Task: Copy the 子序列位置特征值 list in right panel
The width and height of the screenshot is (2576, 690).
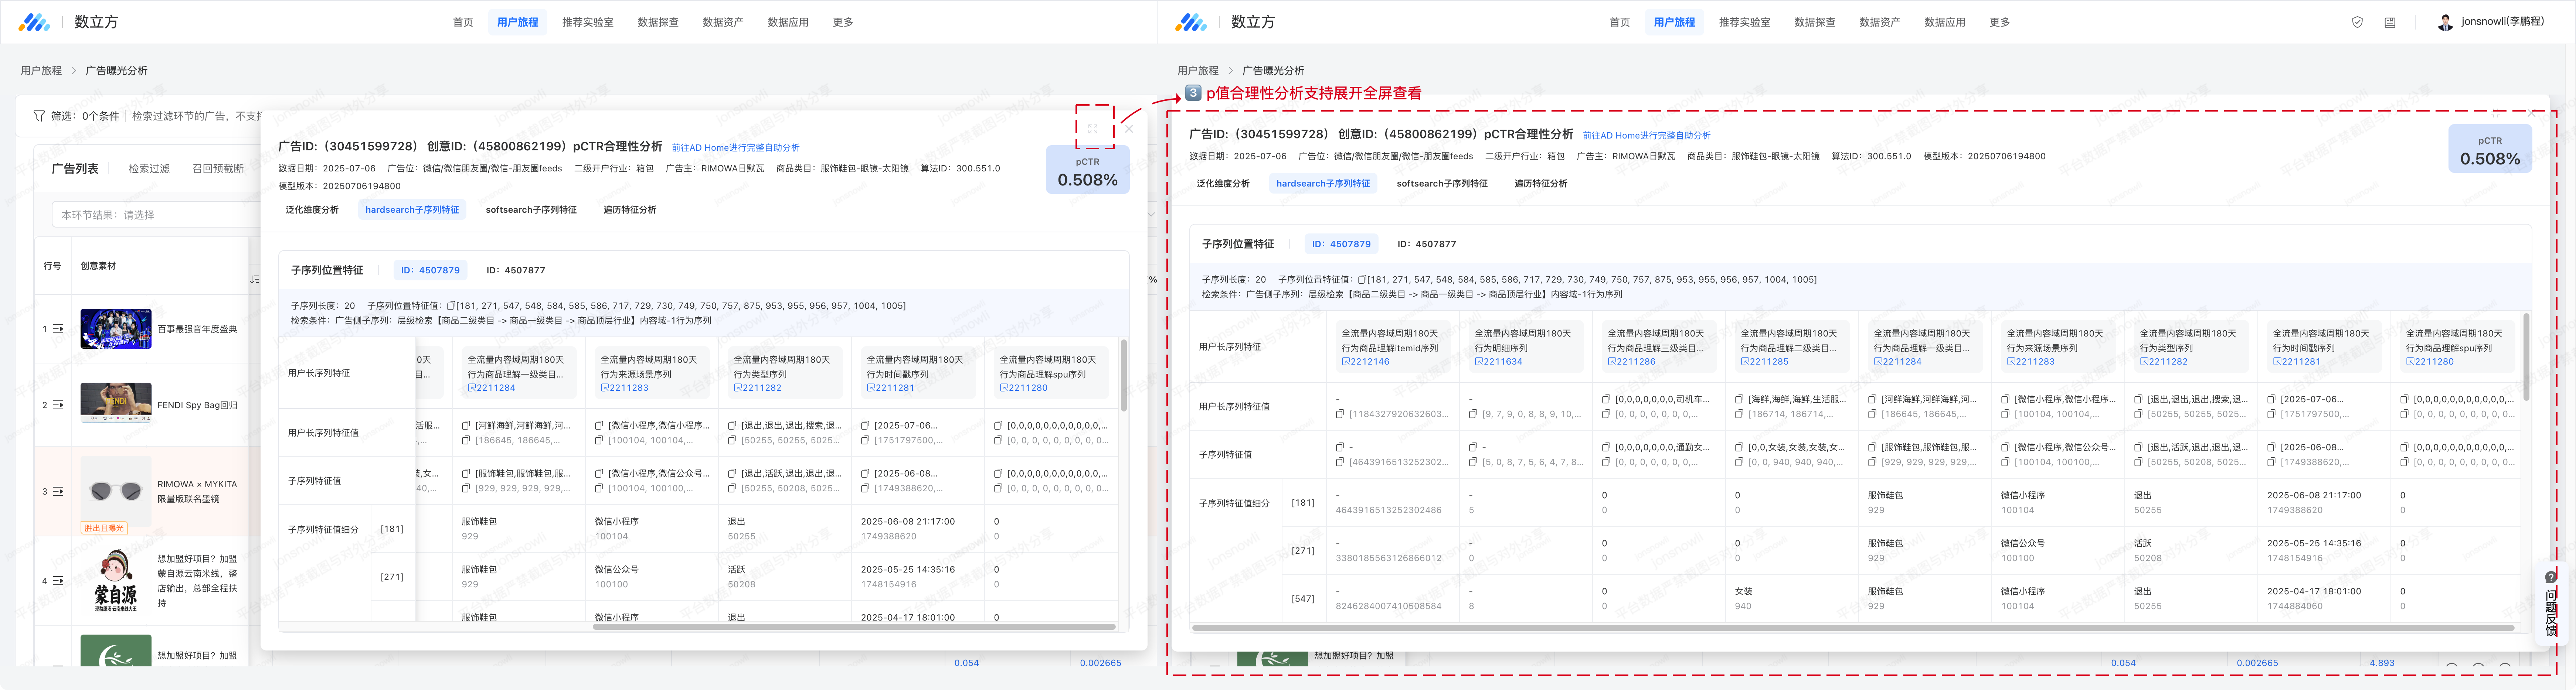Action: click(x=1362, y=280)
